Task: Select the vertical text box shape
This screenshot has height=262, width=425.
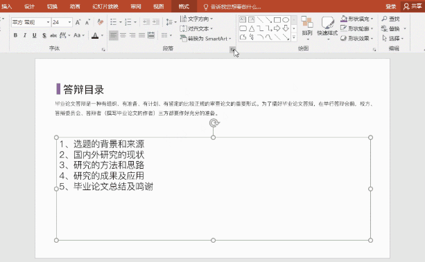Action: tap(252, 20)
